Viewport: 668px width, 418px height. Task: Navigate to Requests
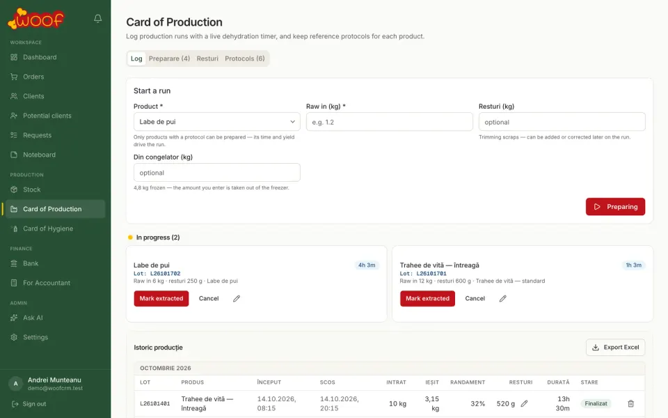[56, 135]
